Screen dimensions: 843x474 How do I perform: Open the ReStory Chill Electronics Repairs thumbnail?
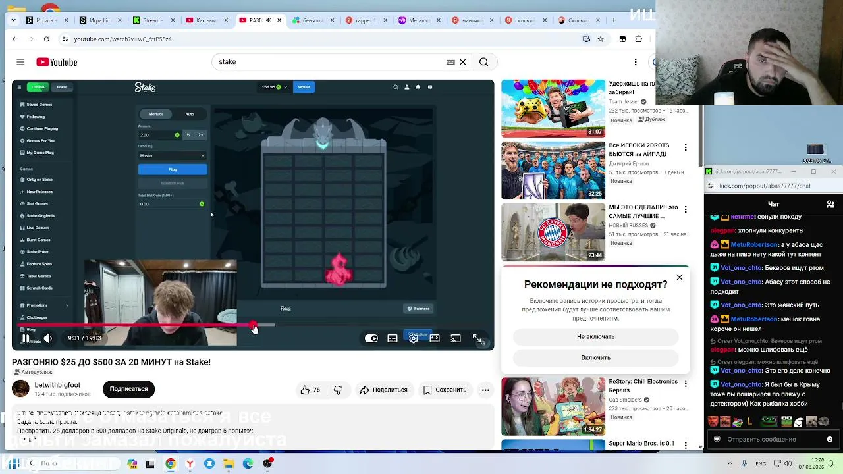click(553, 406)
